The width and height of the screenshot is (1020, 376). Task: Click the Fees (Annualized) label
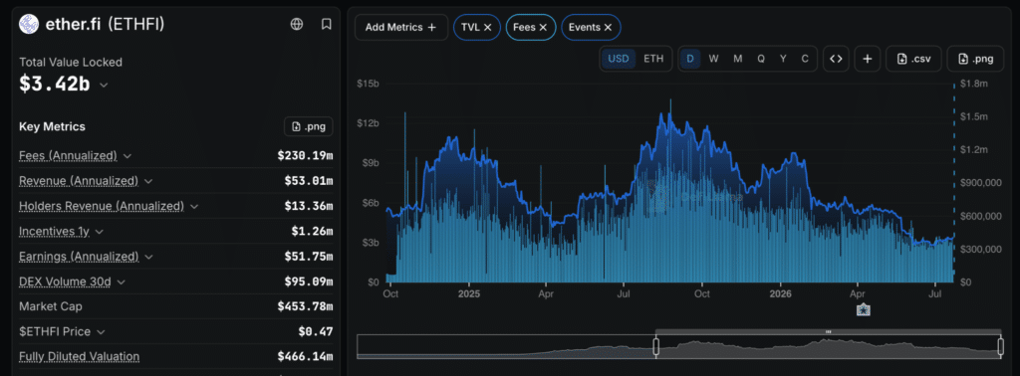click(69, 156)
